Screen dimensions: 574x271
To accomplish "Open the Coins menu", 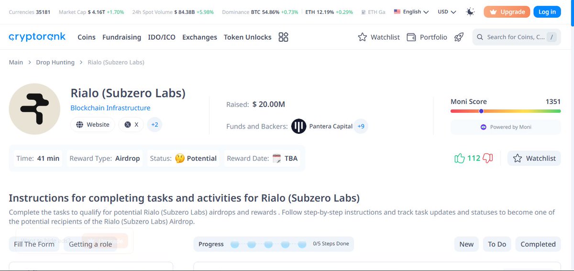I will (x=87, y=37).
